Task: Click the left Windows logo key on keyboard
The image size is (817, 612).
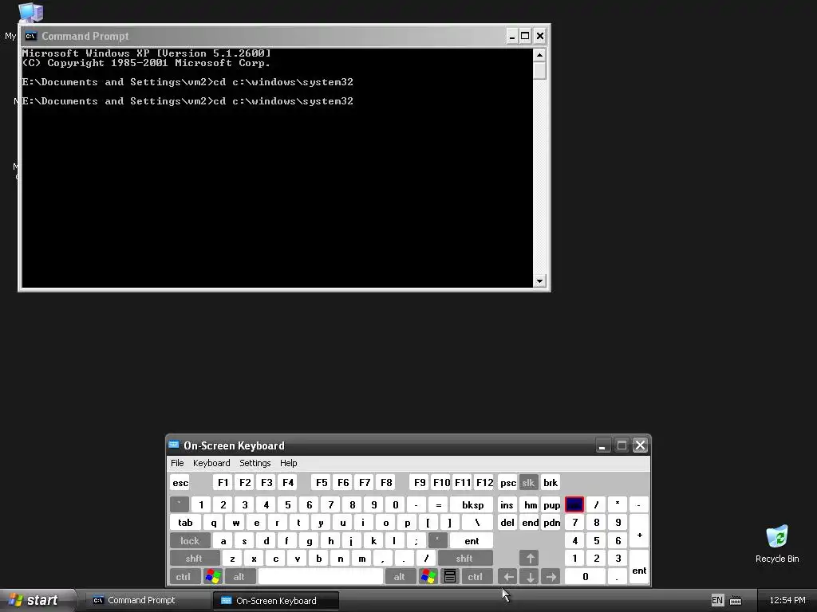Action: [213, 577]
